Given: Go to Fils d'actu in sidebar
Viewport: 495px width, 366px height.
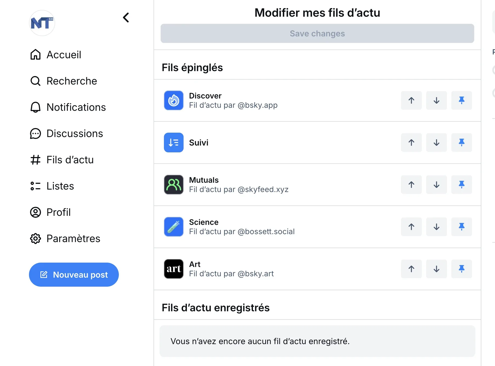Looking at the screenshot, I should pos(62,160).
